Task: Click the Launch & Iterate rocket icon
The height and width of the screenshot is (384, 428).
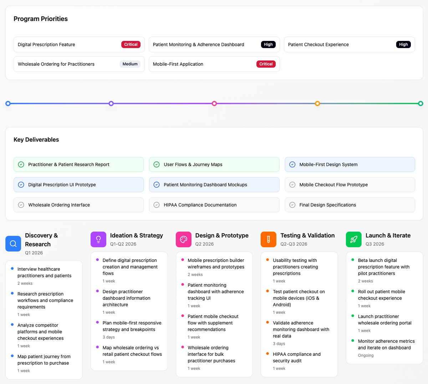Action: pos(354,239)
